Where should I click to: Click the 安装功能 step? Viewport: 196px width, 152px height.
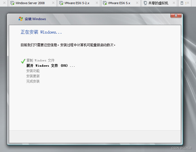coord(33,71)
